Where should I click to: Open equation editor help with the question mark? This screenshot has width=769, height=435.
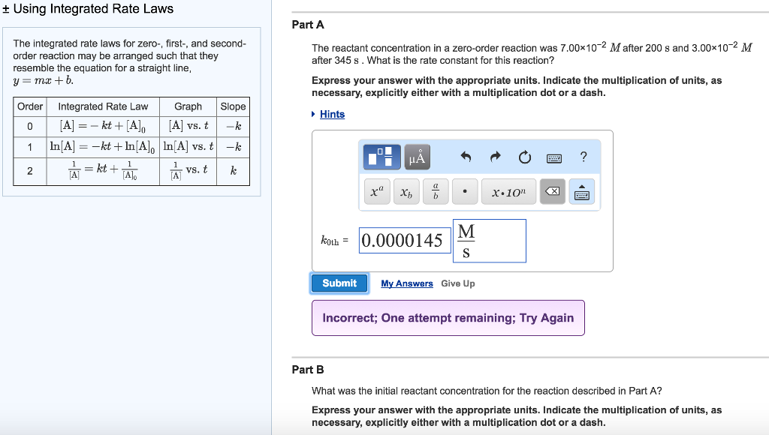[583, 155]
